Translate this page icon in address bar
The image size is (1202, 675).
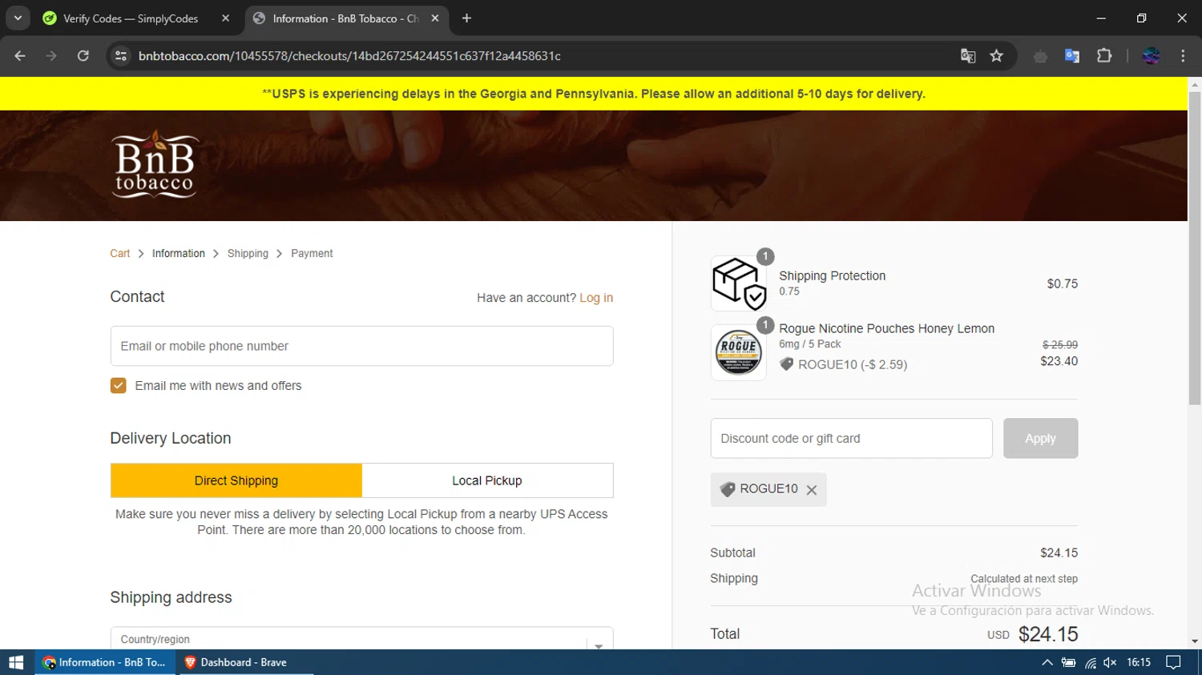pos(968,56)
